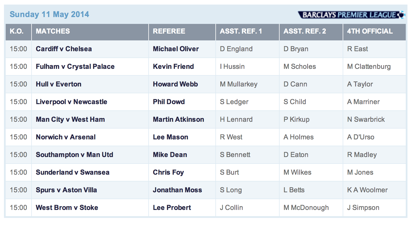Click fourth official M Clattenburg
This screenshot has height=227, width=412.
[369, 67]
